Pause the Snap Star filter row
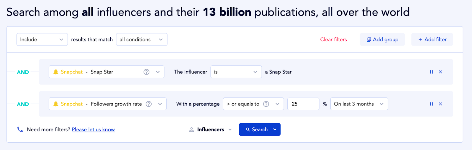Viewport: 472px width, 150px height. [x=431, y=72]
